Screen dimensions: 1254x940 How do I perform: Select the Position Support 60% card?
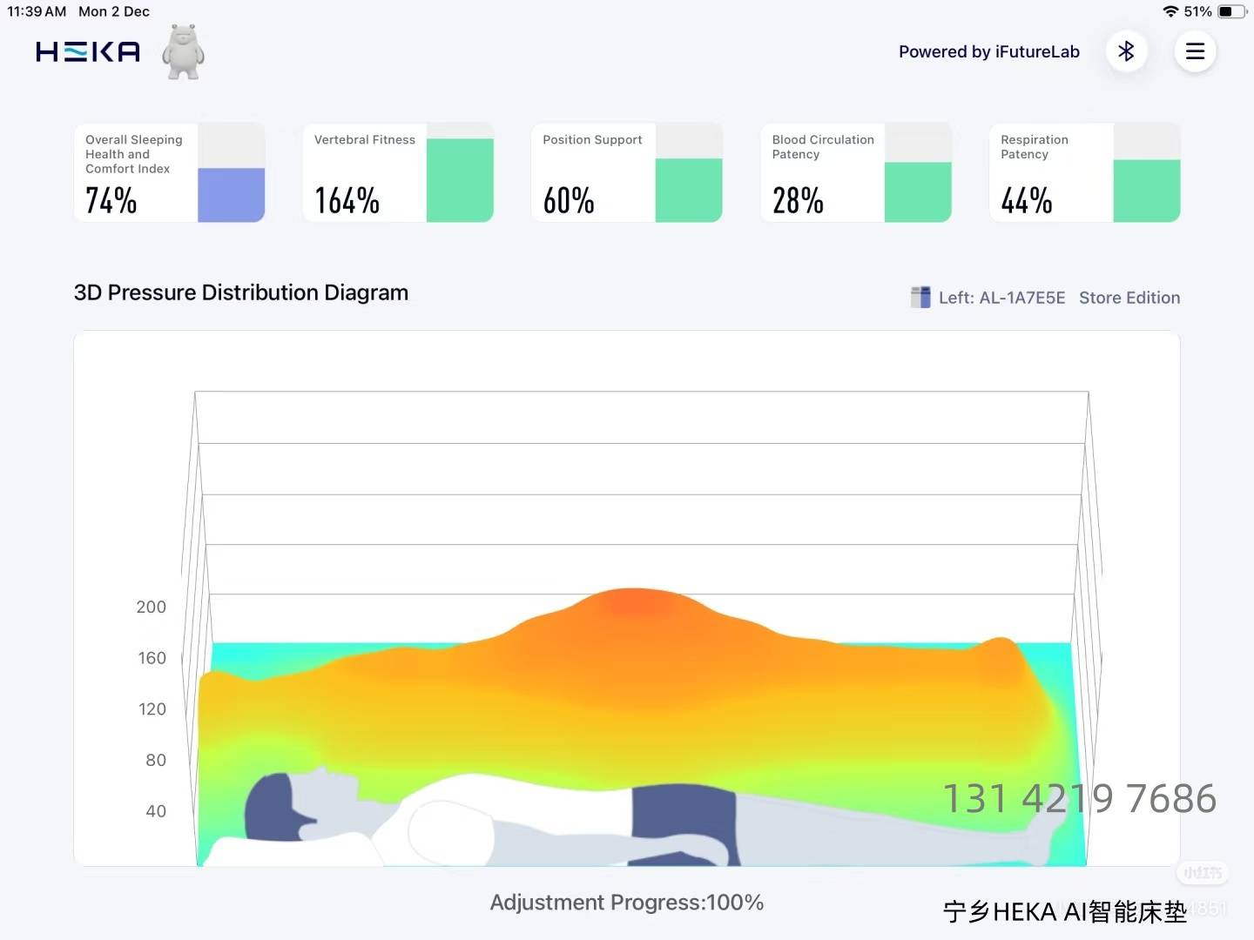pyautogui.click(x=594, y=172)
